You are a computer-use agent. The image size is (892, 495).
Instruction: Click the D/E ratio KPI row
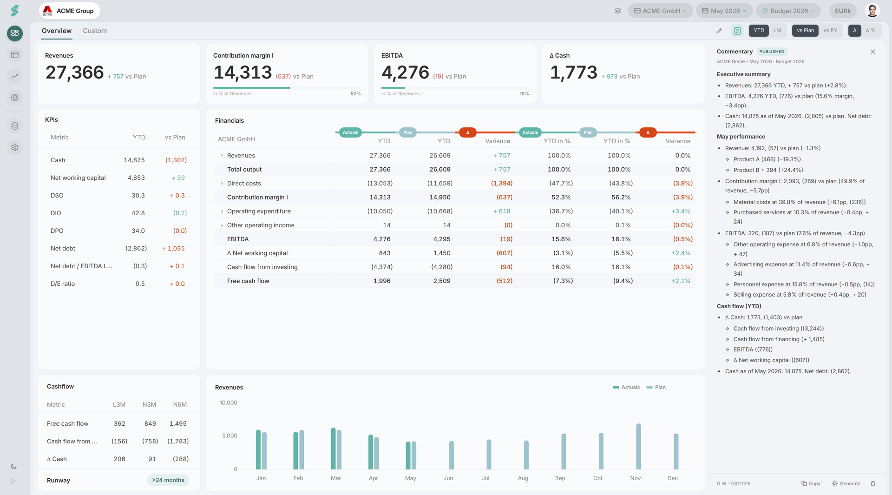click(119, 284)
